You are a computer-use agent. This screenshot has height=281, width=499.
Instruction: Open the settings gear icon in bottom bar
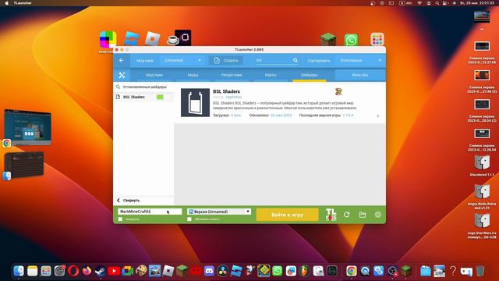377,215
